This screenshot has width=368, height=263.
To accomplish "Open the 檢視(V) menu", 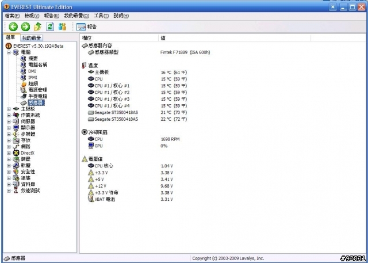I will pos(32,16).
